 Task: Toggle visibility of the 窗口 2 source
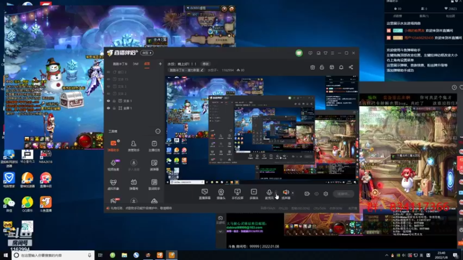(108, 72)
